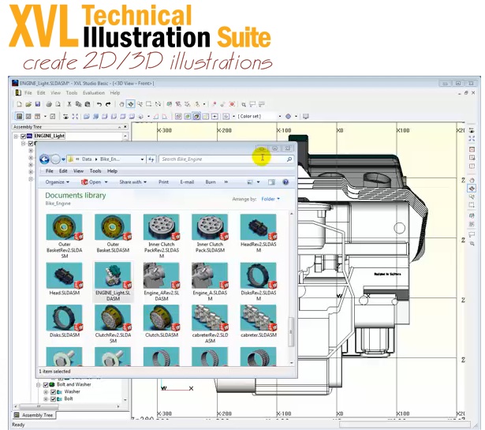
Task: Select the zoom tool next to rotate tool
Action: (x=140, y=105)
